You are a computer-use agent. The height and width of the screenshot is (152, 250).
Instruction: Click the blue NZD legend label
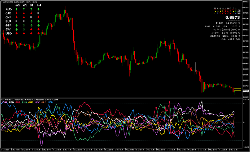click(50, 102)
